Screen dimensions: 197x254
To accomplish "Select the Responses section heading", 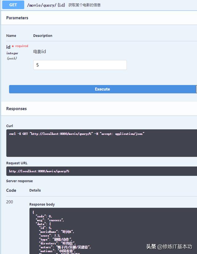I will [x=17, y=109].
